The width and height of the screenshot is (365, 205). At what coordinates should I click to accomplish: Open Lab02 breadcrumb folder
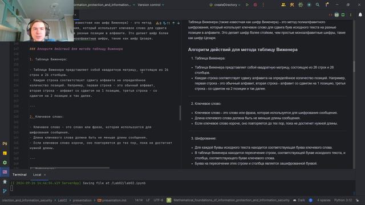click(x=62, y=200)
